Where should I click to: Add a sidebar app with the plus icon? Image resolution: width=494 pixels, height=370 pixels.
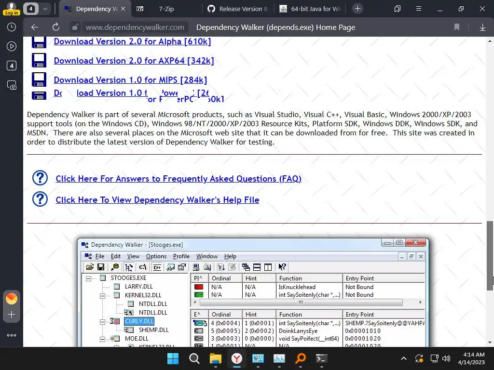[x=12, y=315]
